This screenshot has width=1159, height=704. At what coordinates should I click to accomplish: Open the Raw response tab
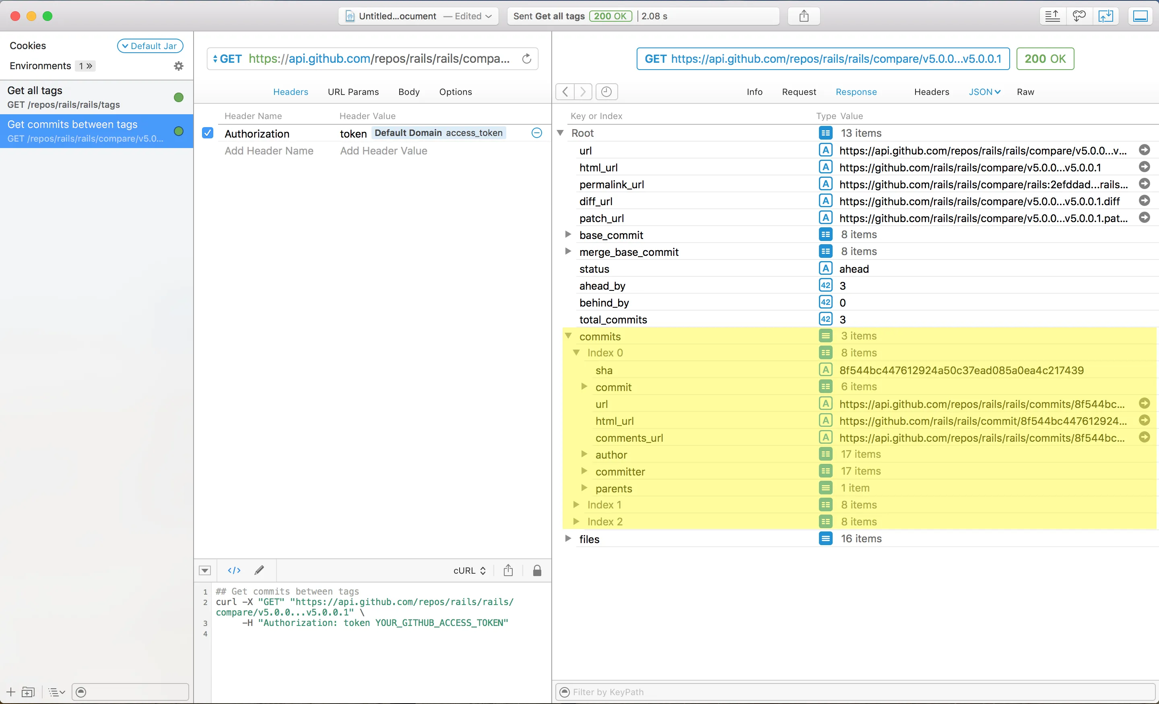point(1025,92)
